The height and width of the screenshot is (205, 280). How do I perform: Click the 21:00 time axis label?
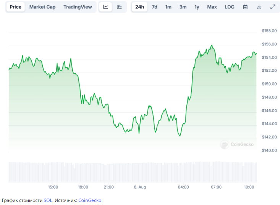coord(109,187)
